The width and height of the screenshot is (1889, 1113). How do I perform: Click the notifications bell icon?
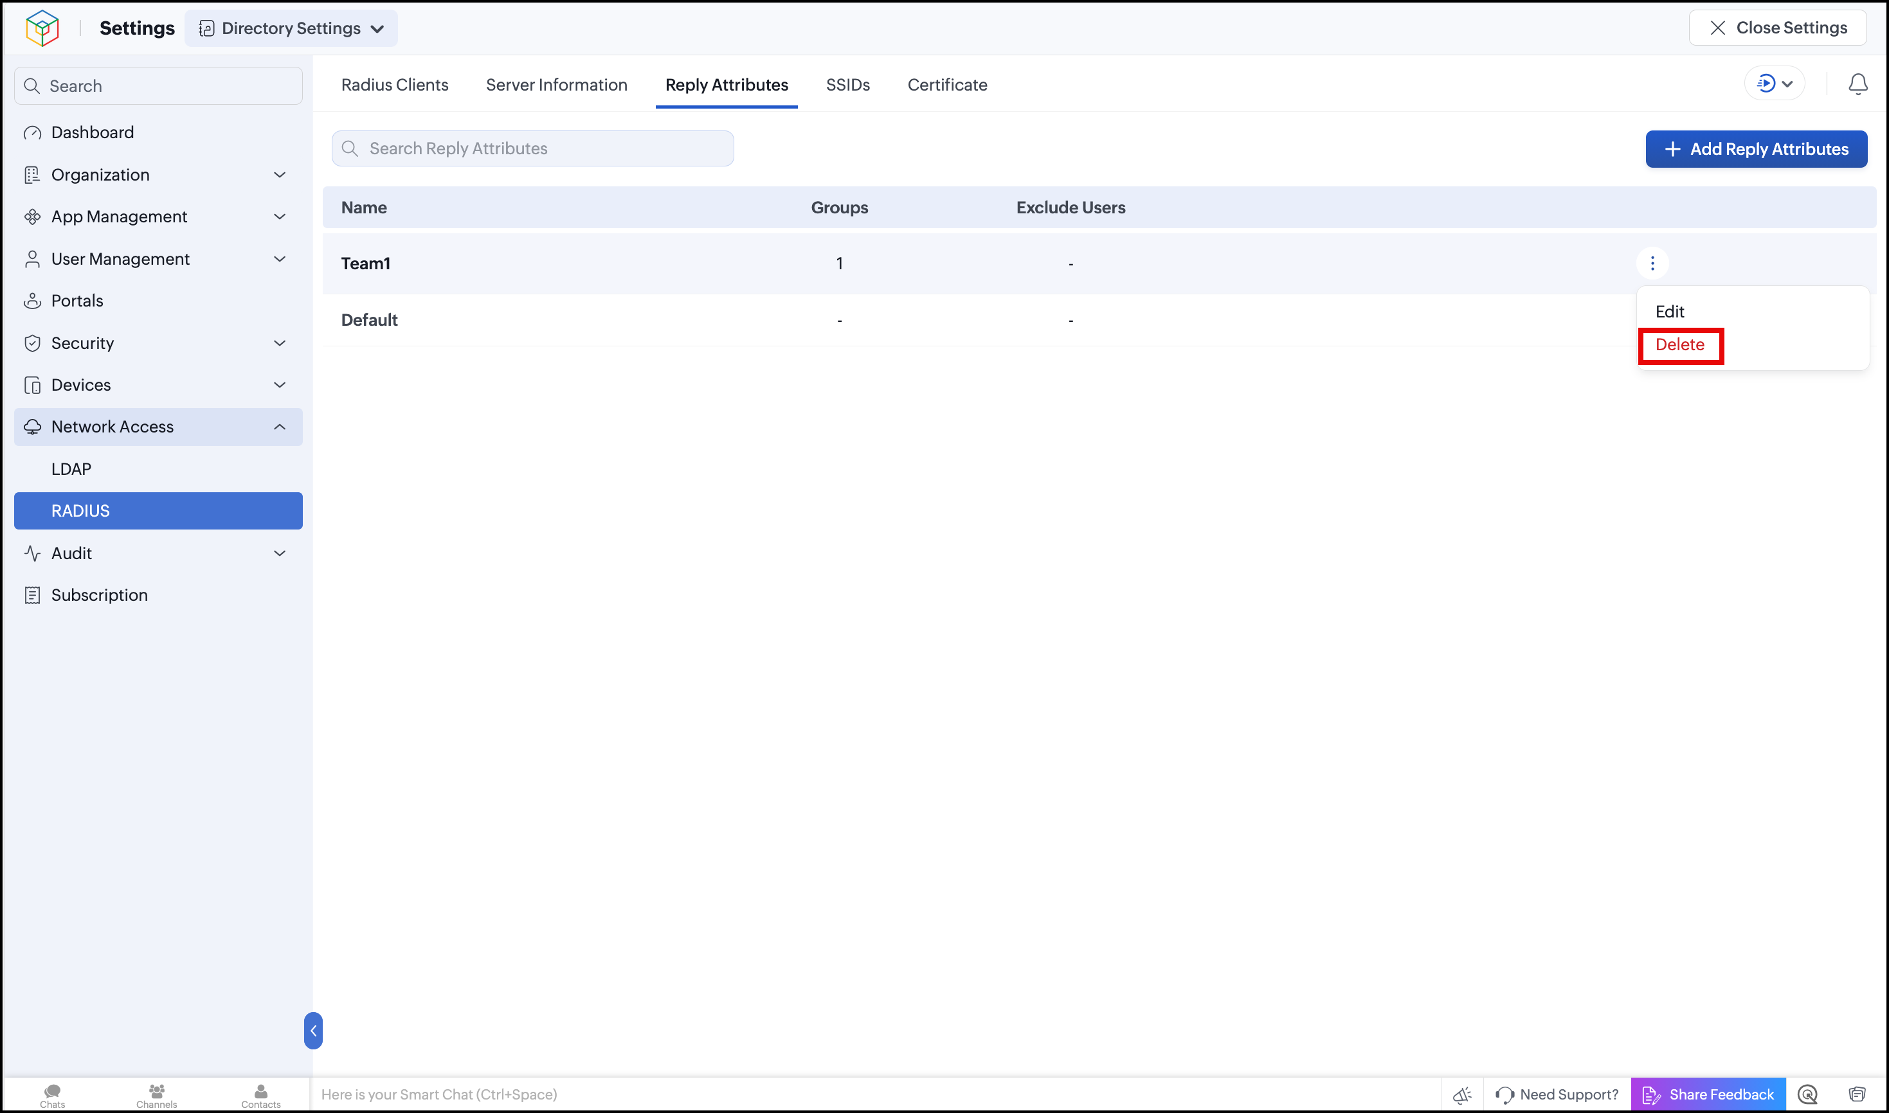coord(1858,84)
